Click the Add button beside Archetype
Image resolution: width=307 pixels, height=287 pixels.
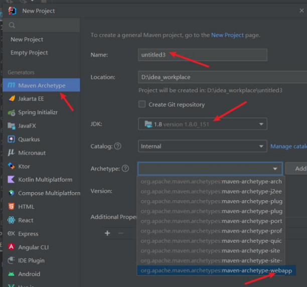pyautogui.click(x=296, y=169)
